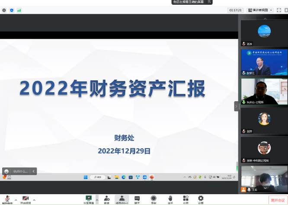Open the menu on the screen-sharing banner
This screenshot has height=205, width=288.
point(210,2)
